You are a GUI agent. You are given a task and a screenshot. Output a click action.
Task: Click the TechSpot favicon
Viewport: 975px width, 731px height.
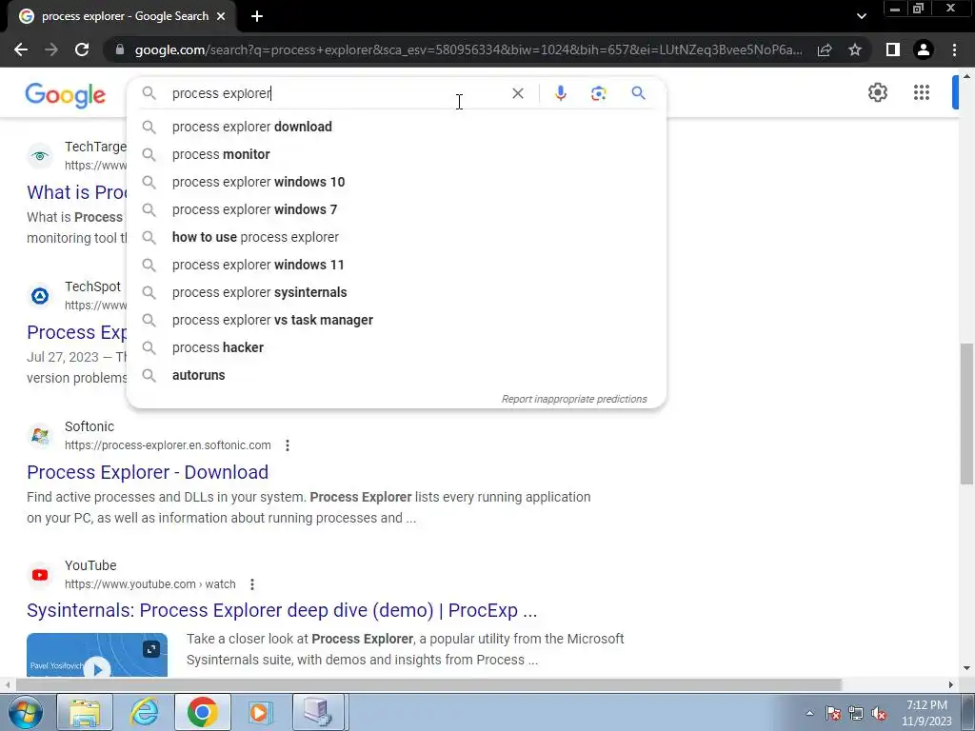(x=40, y=296)
